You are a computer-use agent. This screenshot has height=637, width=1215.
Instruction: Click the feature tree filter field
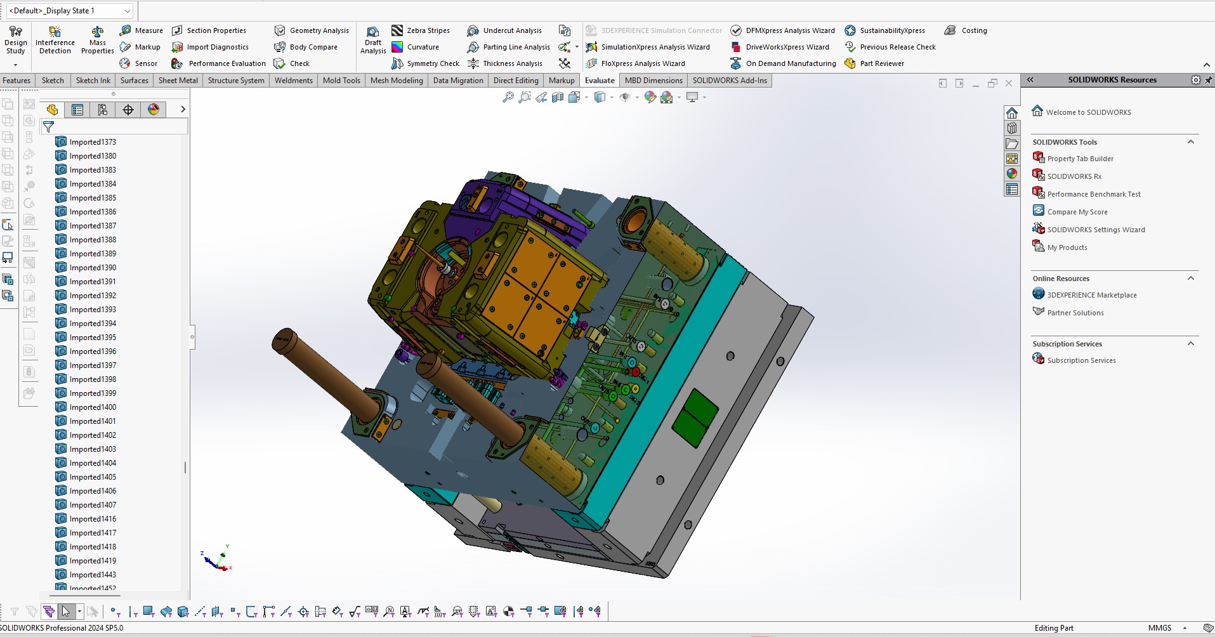tap(121, 127)
